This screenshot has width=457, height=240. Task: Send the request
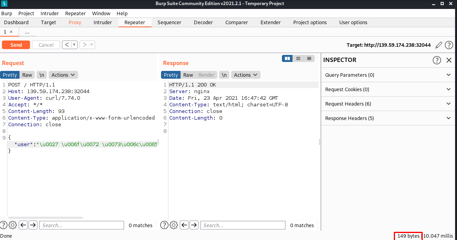16,45
